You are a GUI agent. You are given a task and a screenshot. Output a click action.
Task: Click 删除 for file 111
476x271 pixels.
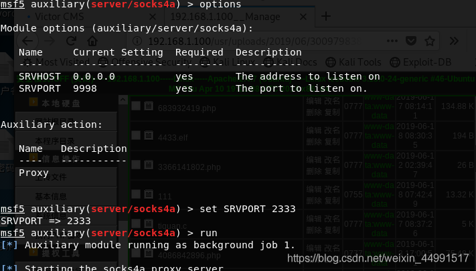(313, 201)
